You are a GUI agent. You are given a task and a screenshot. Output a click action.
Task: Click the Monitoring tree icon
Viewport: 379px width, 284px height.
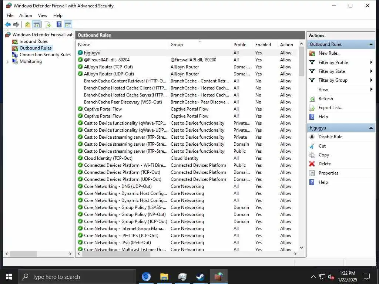pyautogui.click(x=15, y=61)
